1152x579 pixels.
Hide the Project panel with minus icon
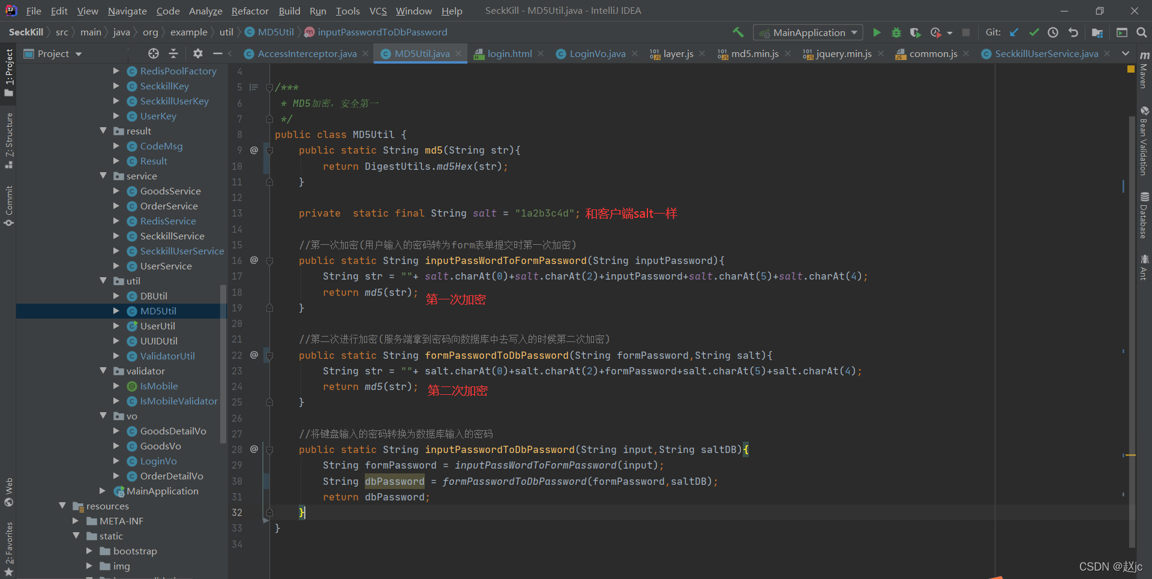point(217,53)
